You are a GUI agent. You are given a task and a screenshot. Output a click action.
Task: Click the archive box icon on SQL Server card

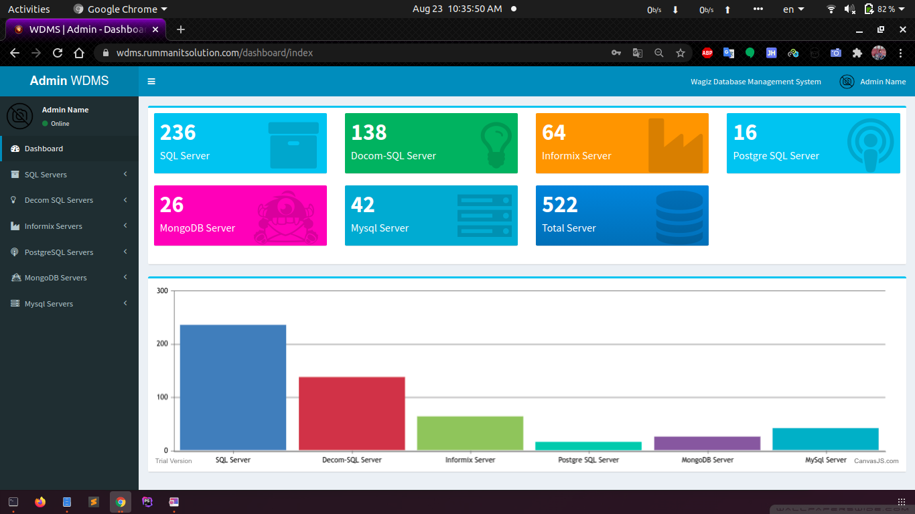tap(293, 145)
